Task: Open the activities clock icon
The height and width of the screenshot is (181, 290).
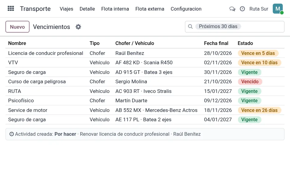Action: tap(242, 9)
